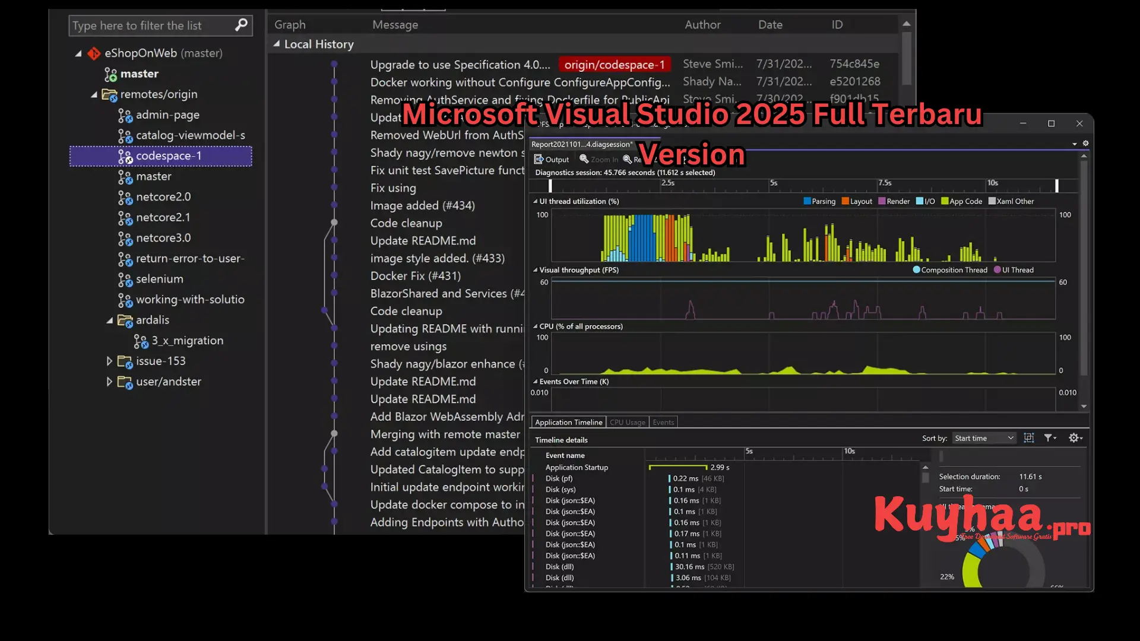The image size is (1140, 641).
Task: Click the gear icon beside the diagsession tab
Action: click(x=1085, y=143)
